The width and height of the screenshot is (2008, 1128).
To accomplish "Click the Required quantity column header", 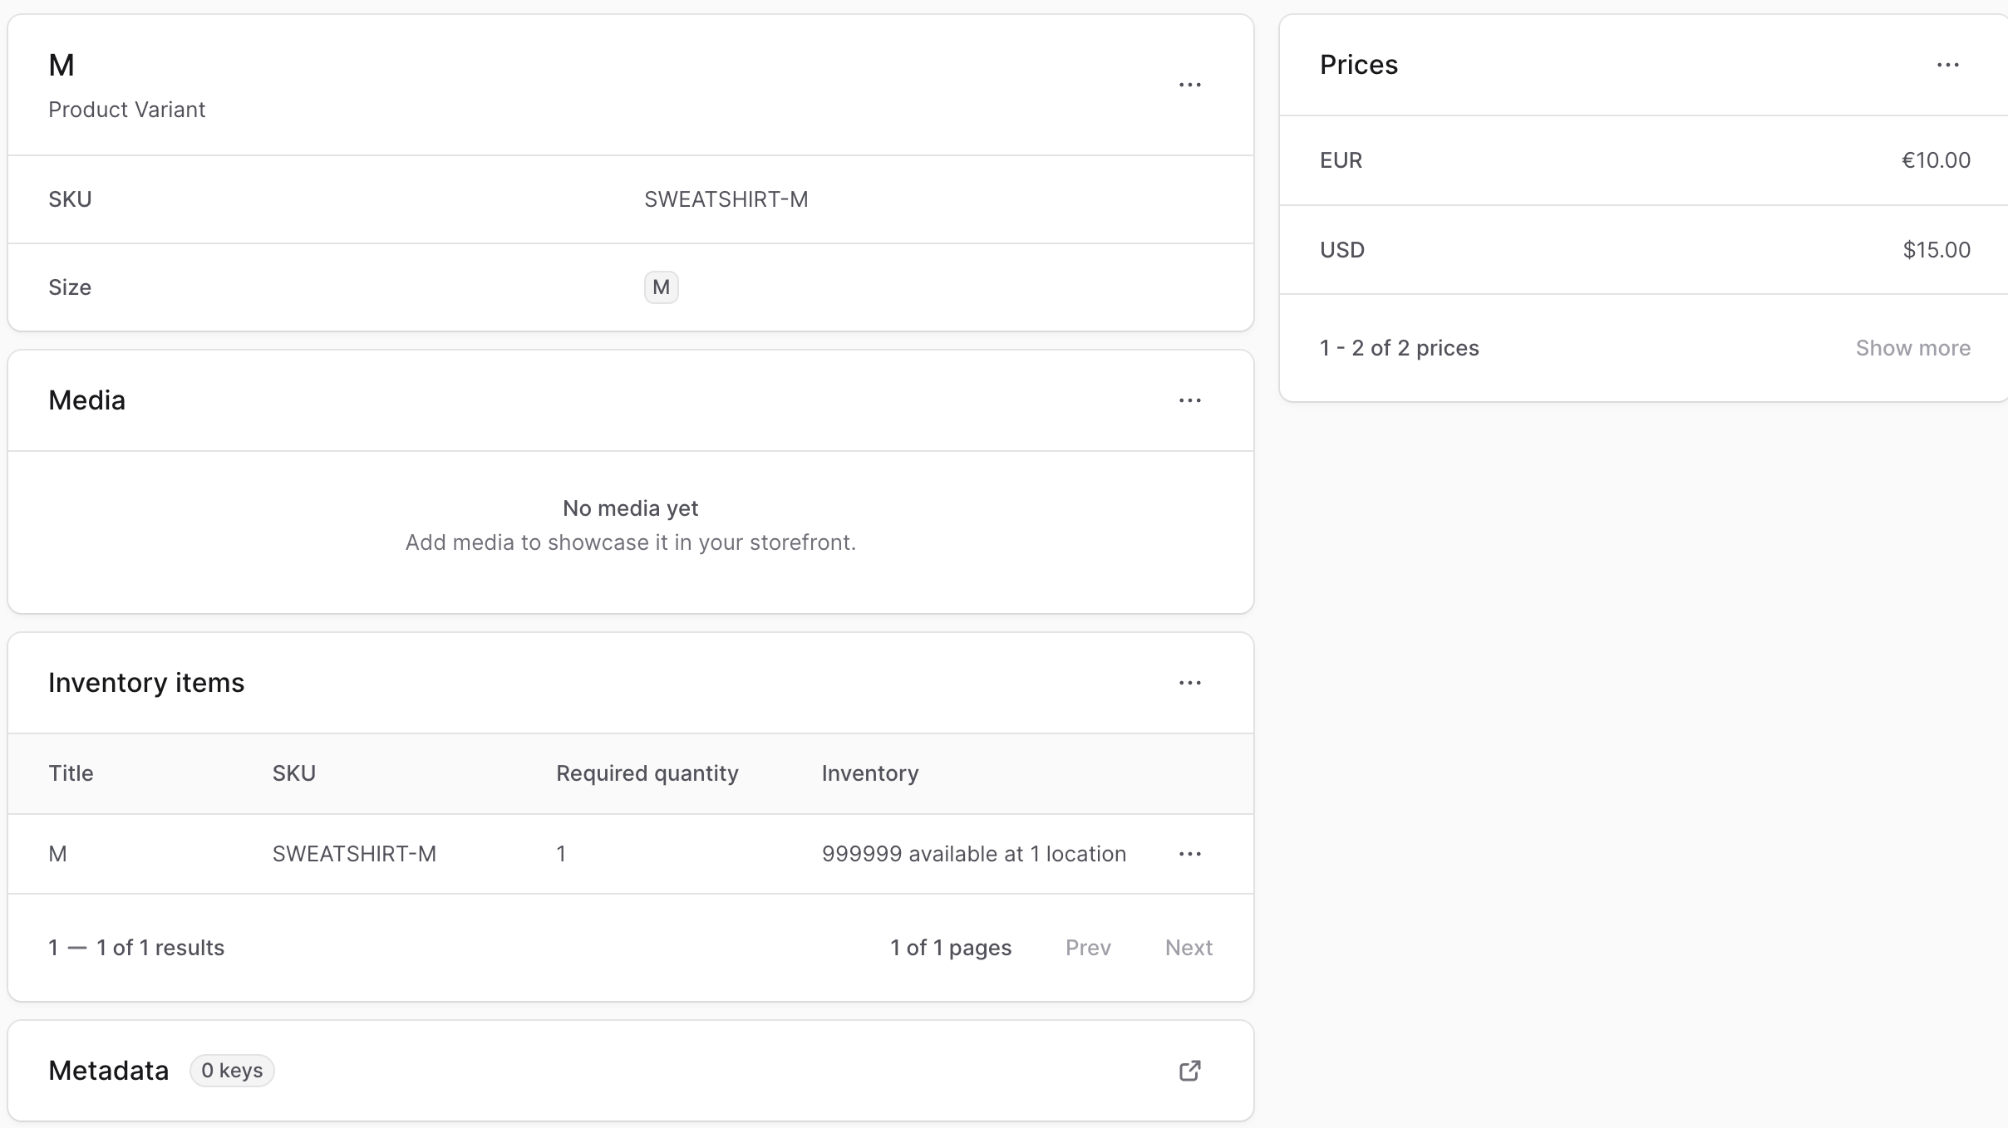I will [647, 773].
